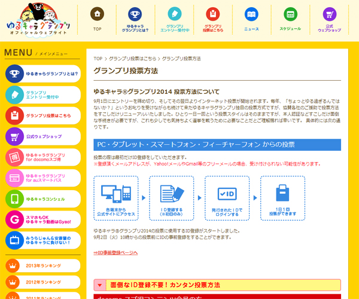Open the ゆるキャラ動画はGyao! sidebar button

pyautogui.click(x=42, y=219)
